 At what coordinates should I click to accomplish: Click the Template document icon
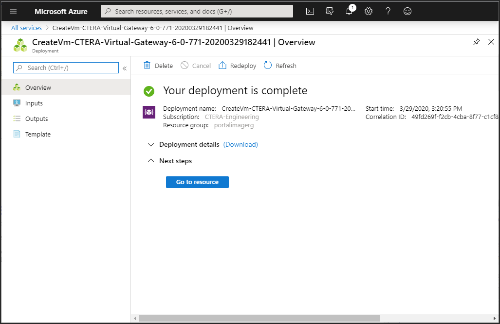[x=17, y=134]
